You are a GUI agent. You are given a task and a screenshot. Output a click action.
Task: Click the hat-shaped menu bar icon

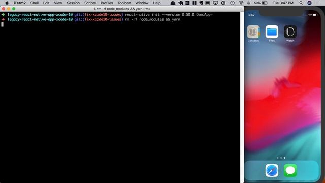click(173, 3)
